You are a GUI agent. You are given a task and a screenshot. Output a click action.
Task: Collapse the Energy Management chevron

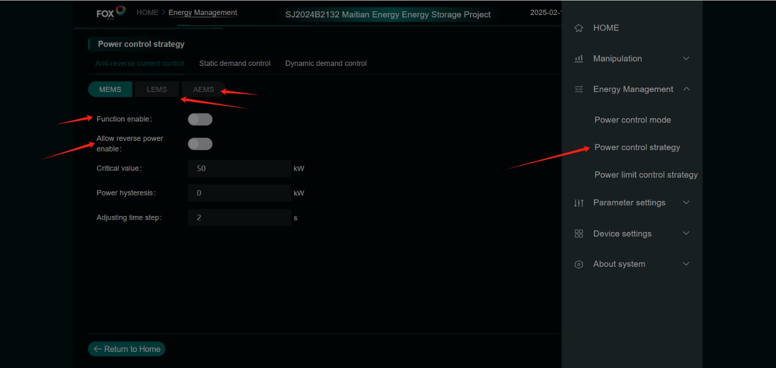pos(686,89)
